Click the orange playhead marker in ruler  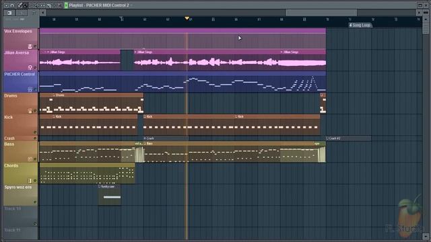[187, 18]
